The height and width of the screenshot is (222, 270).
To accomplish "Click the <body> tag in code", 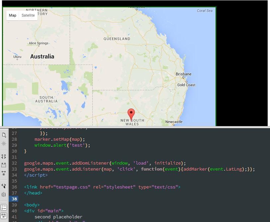I will tap(32, 205).
